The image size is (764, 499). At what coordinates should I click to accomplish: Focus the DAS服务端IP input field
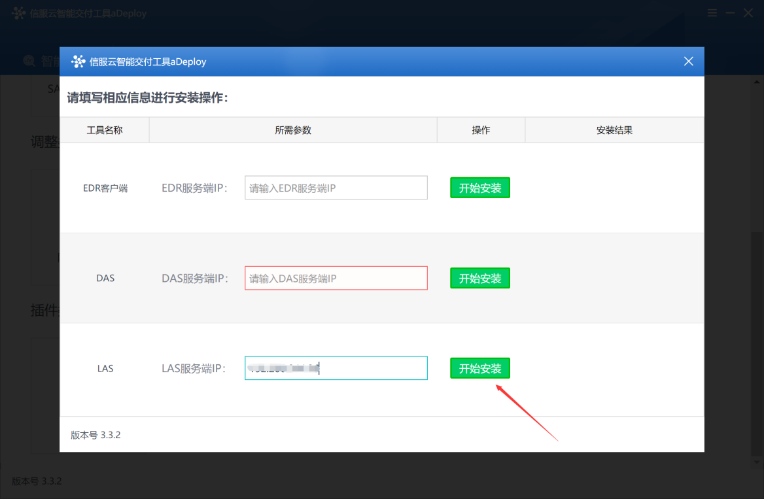point(336,278)
